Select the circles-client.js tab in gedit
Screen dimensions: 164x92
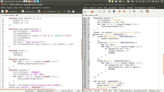(9, 15)
